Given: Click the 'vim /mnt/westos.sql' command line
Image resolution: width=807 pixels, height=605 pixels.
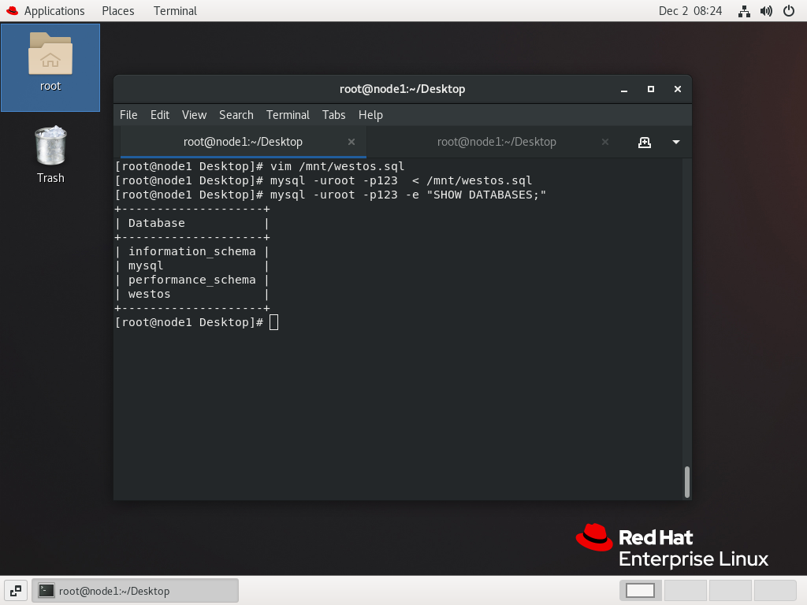Looking at the screenshot, I should click(x=260, y=167).
